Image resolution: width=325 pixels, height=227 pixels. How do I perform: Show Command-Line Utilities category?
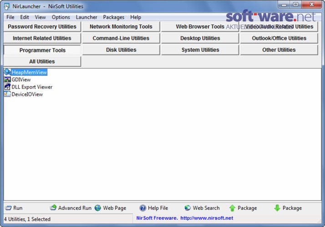(x=121, y=38)
